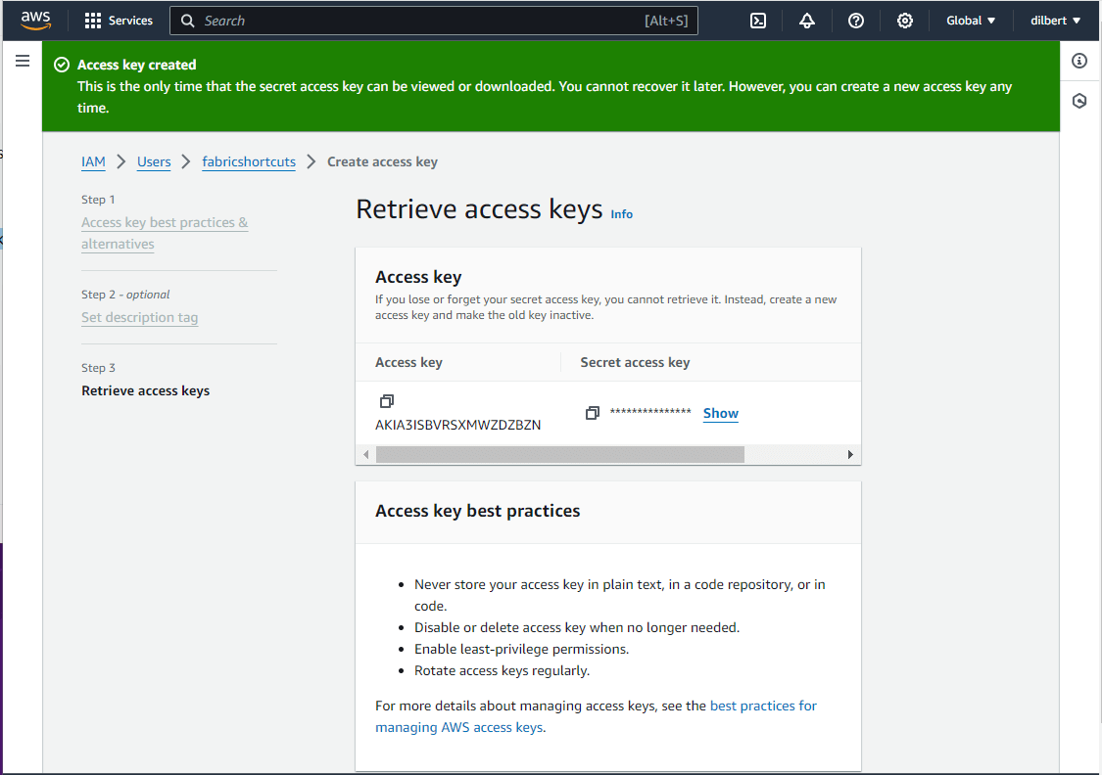1102x775 pixels.
Task: Open the hexagon icon below the info icon
Action: pos(1079,101)
